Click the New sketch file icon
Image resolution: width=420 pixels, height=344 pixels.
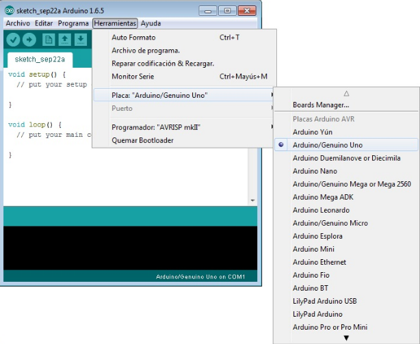(x=49, y=40)
